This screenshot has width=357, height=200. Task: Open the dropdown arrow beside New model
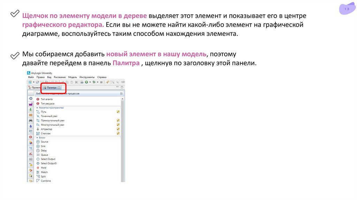(x=34, y=82)
